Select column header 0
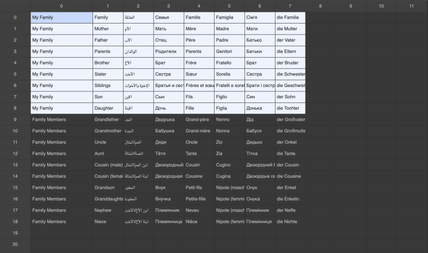Image resolution: width=428 pixels, height=253 pixels. pyautogui.click(x=62, y=6)
